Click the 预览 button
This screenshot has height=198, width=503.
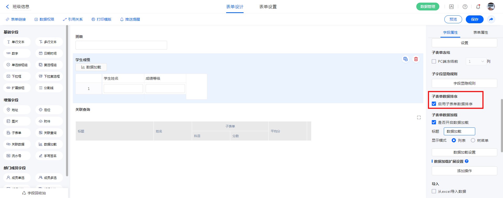point(453,19)
